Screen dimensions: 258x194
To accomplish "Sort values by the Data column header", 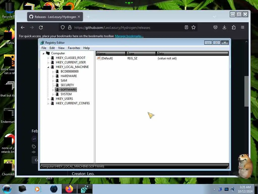I will point(192,54).
